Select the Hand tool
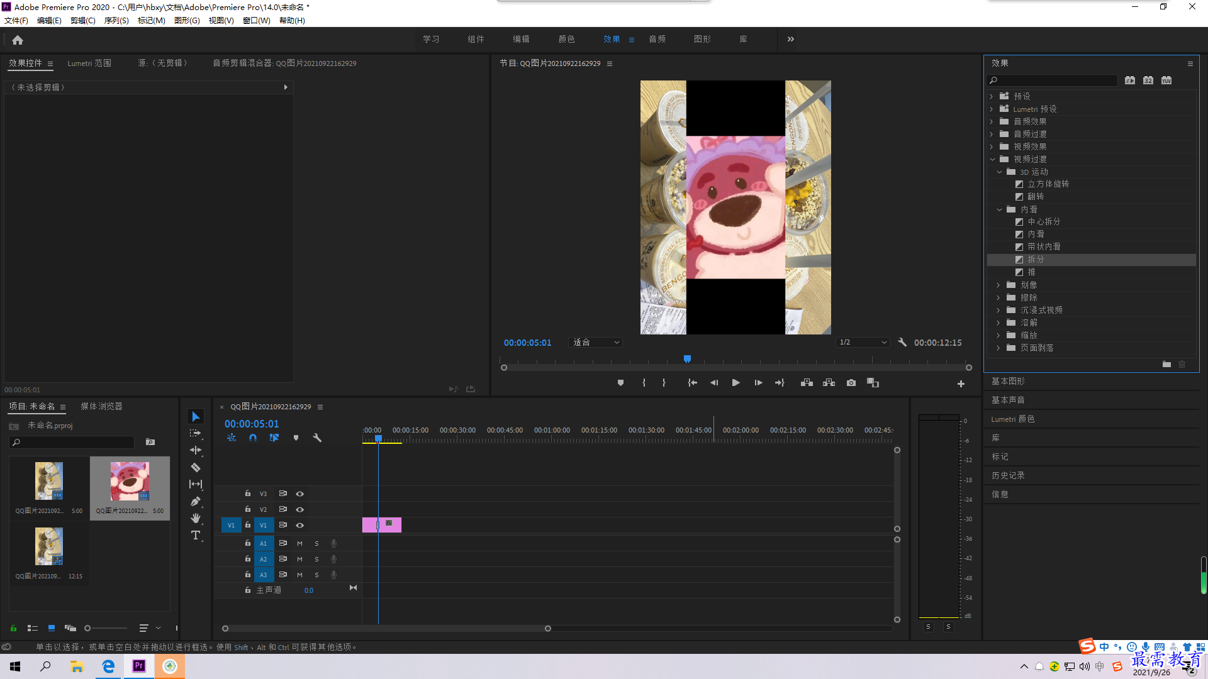1208x679 pixels. tap(196, 518)
